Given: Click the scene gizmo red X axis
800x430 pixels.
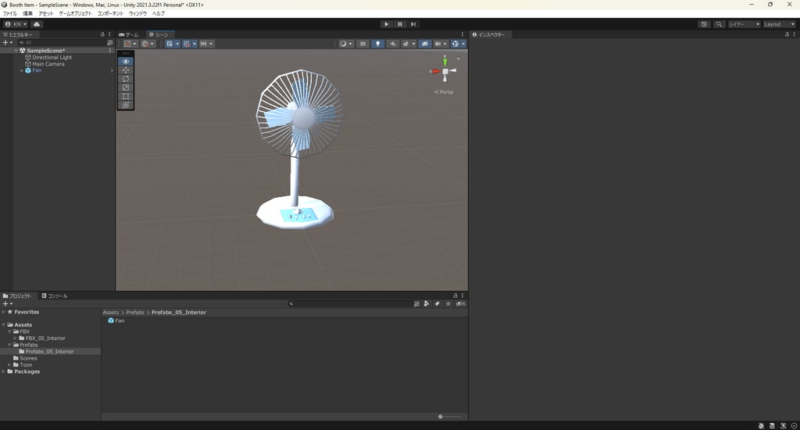Looking at the screenshot, I should (436, 71).
